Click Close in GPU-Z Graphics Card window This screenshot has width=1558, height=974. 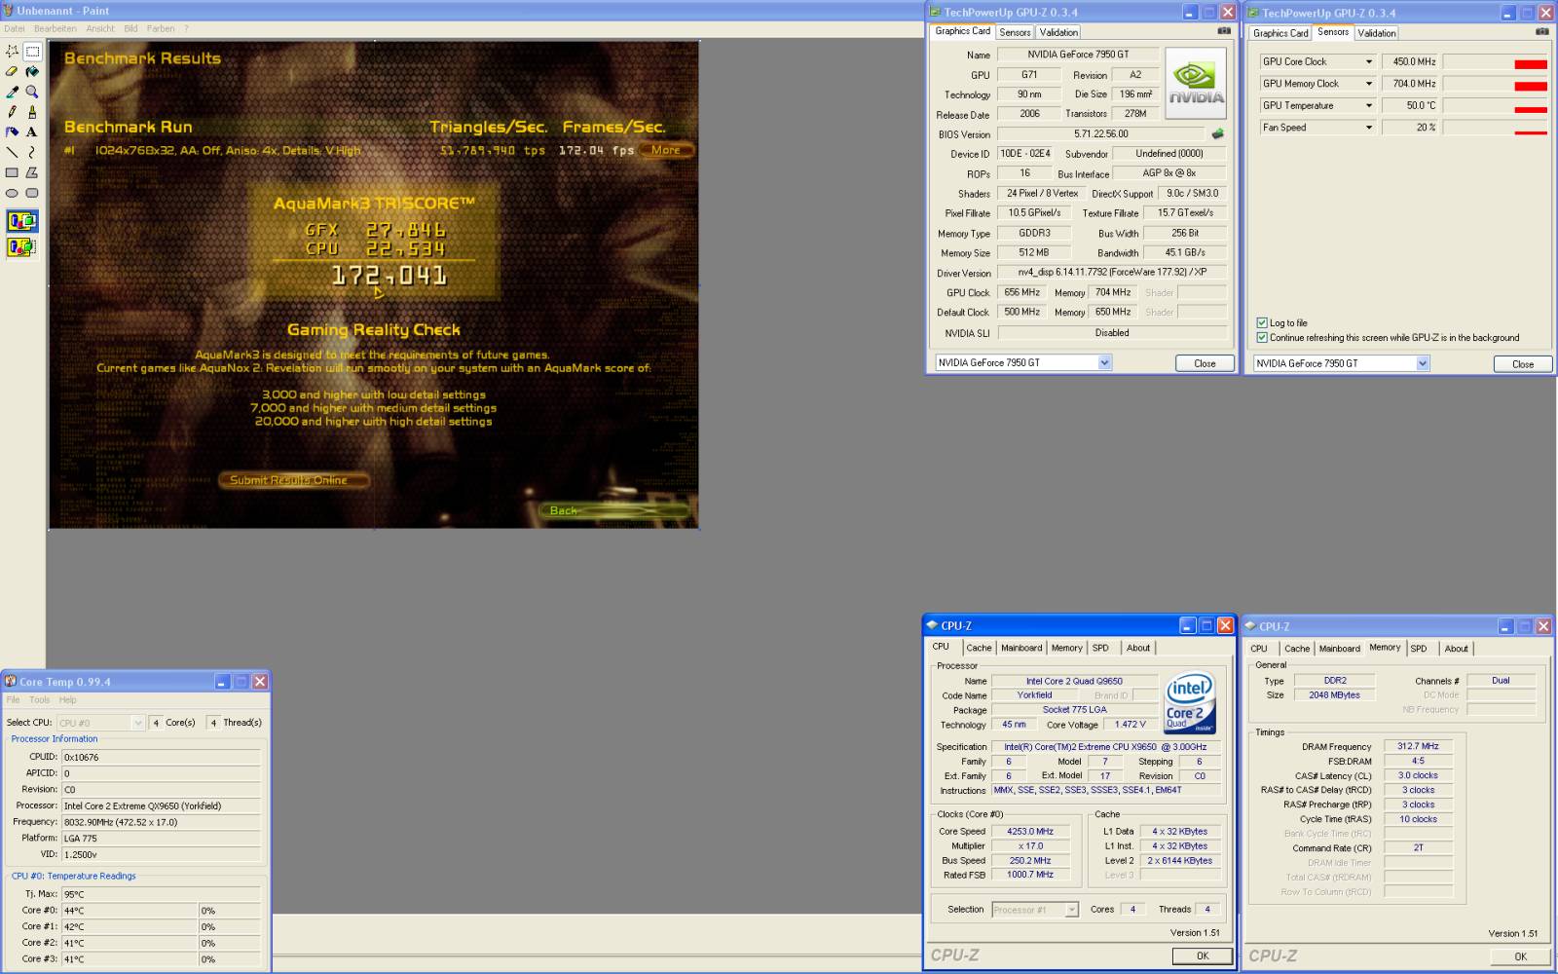(1205, 363)
